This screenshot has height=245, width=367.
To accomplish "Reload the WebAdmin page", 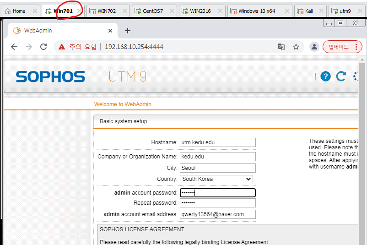I will (x=43, y=47).
